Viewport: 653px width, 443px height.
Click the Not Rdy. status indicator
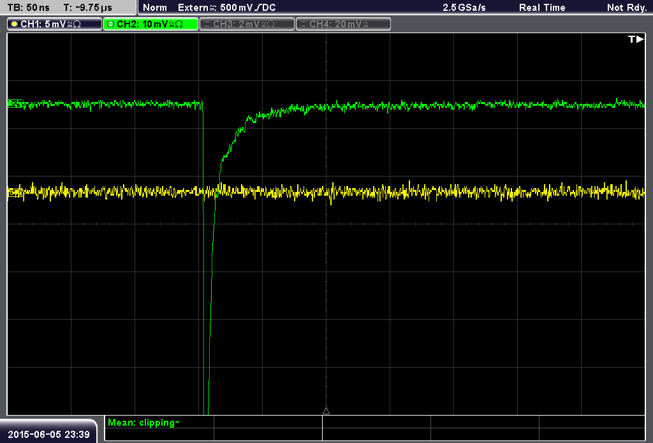point(626,8)
